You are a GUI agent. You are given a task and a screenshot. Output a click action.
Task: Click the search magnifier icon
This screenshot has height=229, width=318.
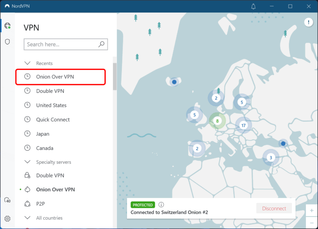(101, 44)
